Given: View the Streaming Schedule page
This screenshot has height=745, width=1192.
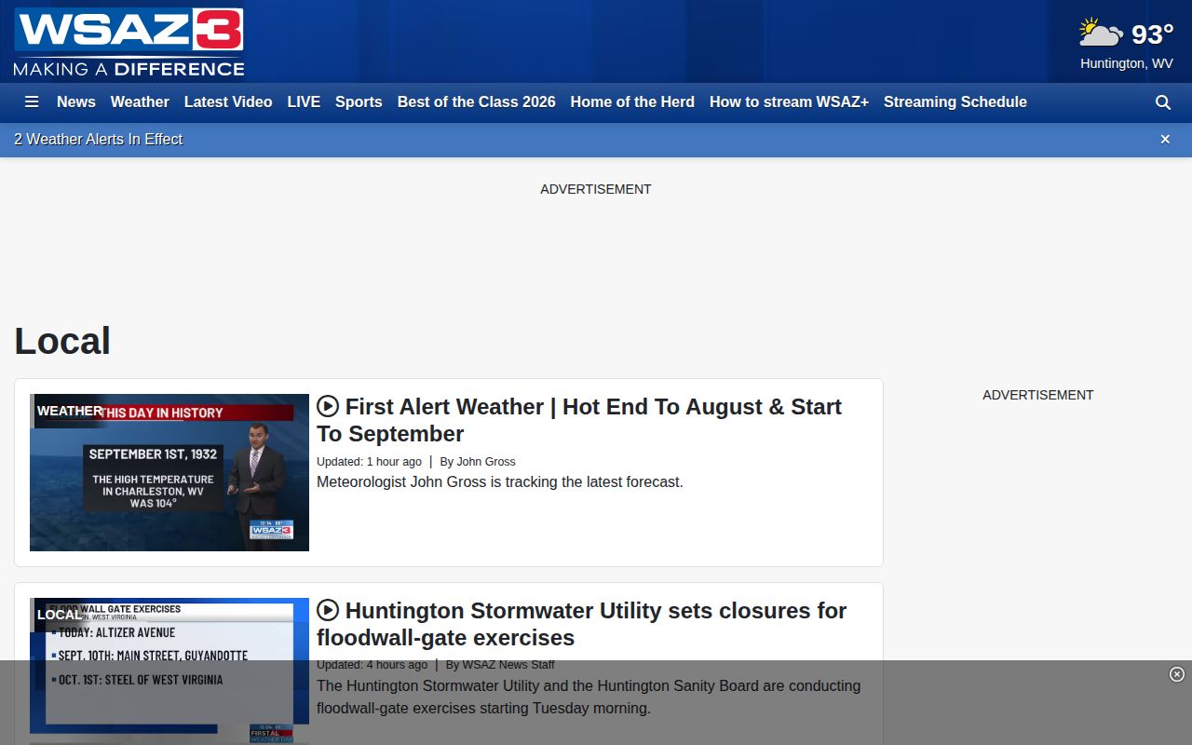Looking at the screenshot, I should pyautogui.click(x=955, y=102).
